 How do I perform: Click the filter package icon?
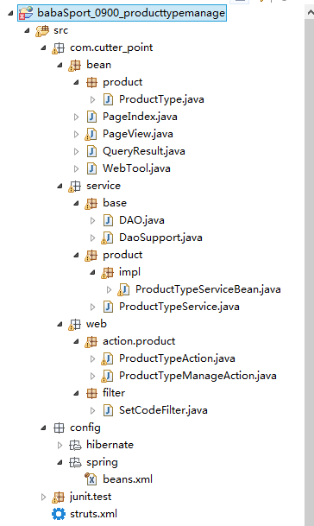[91, 393]
